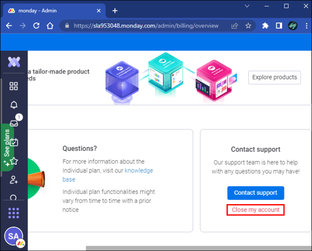
Task: Click the Contact support button
Action: 255,193
